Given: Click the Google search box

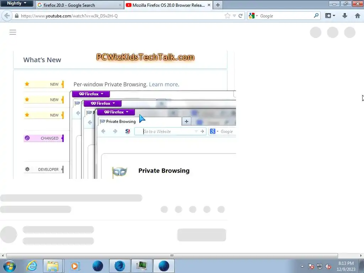Looking at the screenshot, I should click(x=286, y=16).
